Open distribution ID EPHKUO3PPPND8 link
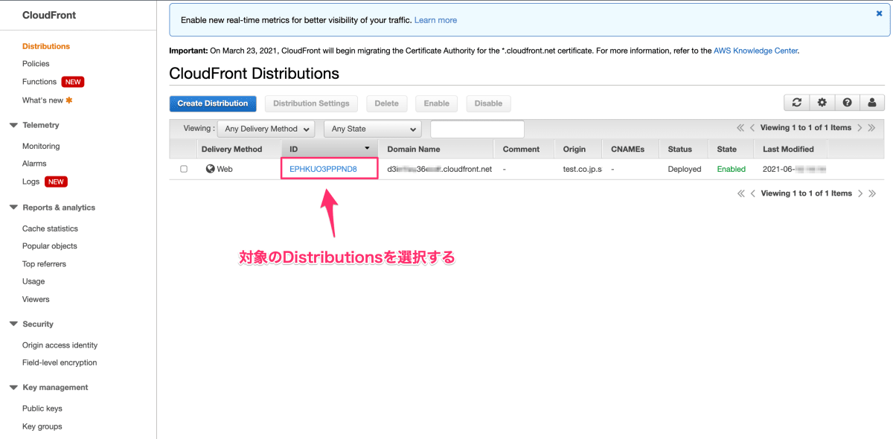Viewport: 893px width, 439px height. [323, 169]
